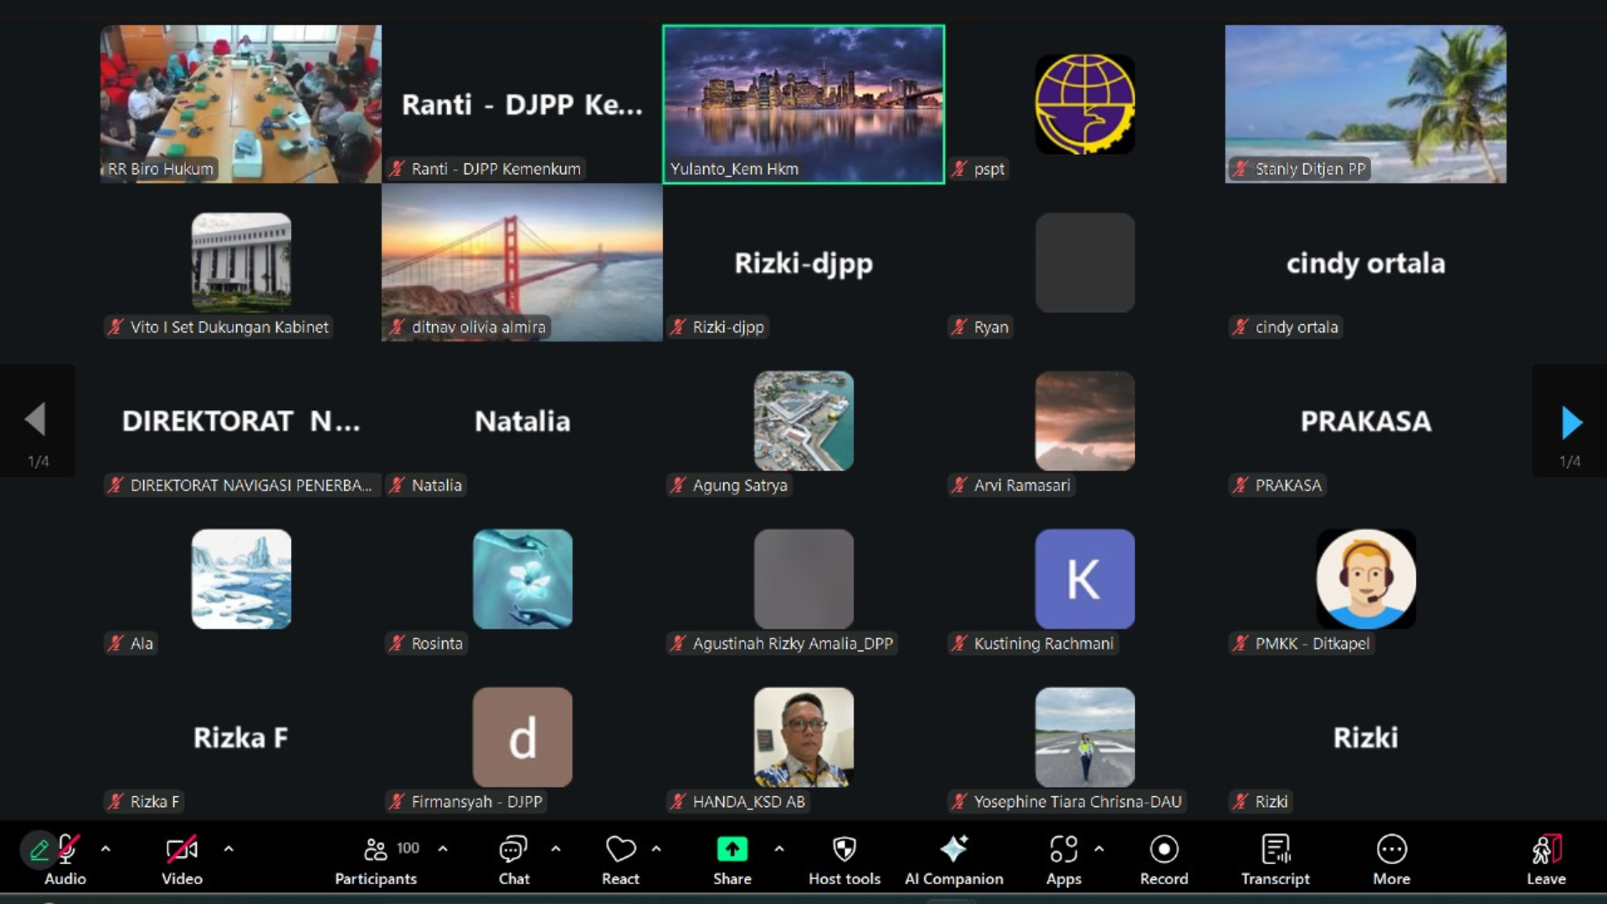Screen dimensions: 1607x904
Task: Expand video options arrow next to Video
Action: 228,849
